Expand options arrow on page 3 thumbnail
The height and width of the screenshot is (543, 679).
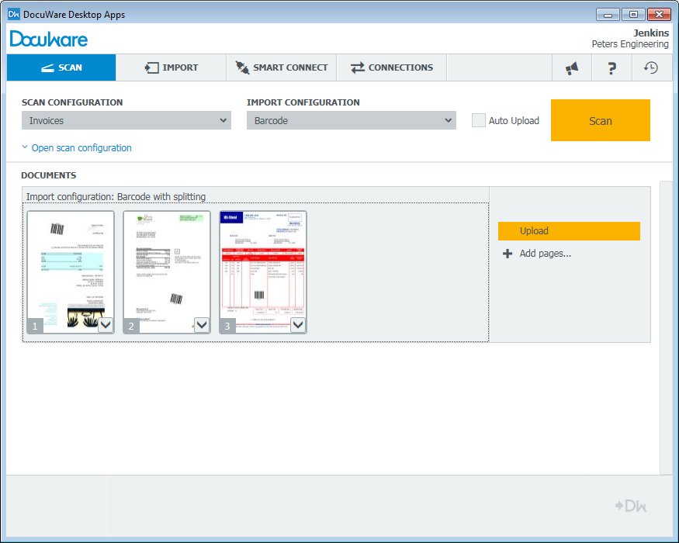(298, 325)
